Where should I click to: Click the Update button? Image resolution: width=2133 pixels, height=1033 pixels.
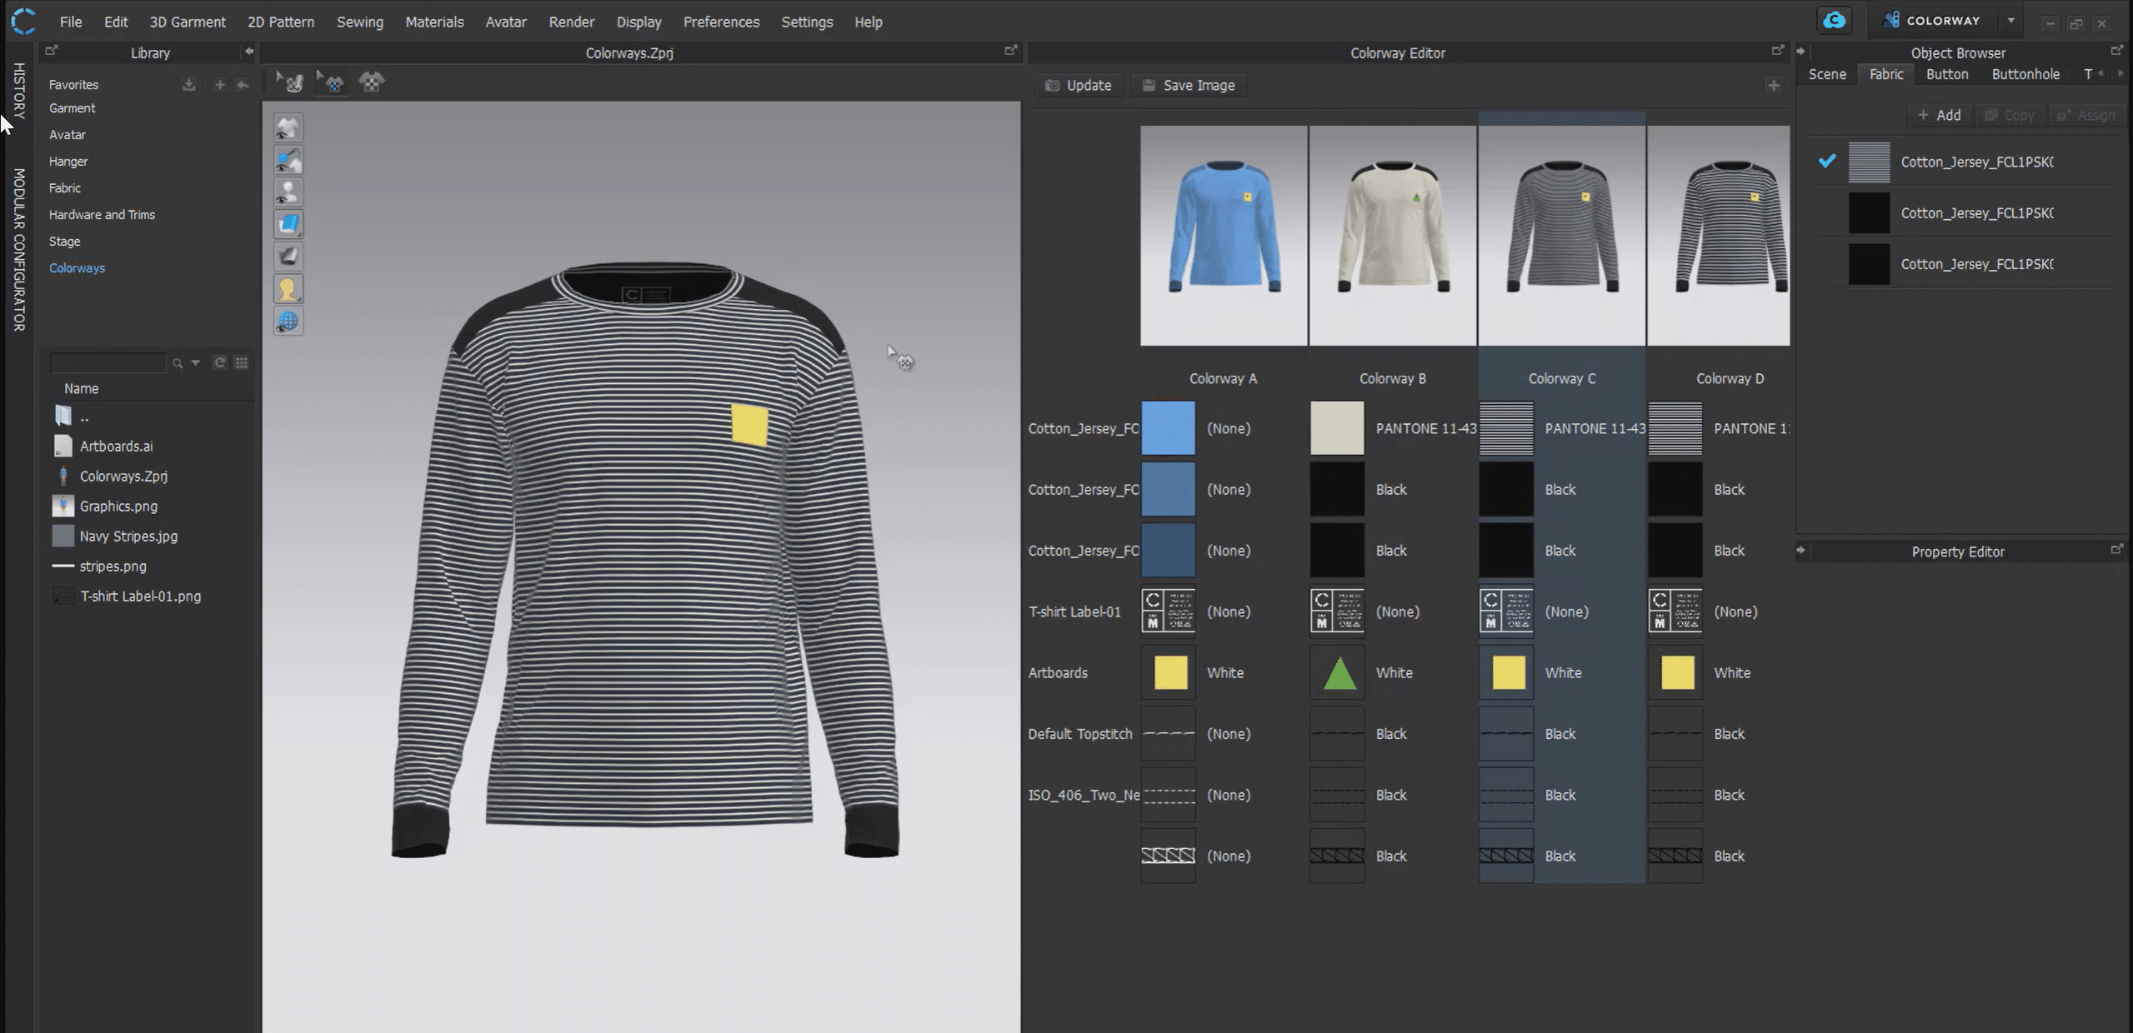tap(1079, 86)
